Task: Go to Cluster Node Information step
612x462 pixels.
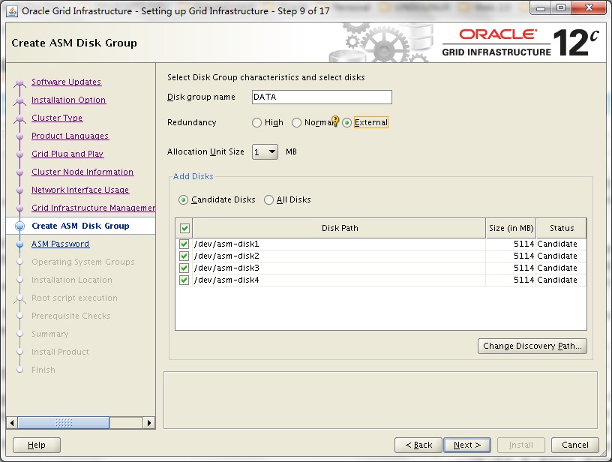Action: click(x=82, y=172)
